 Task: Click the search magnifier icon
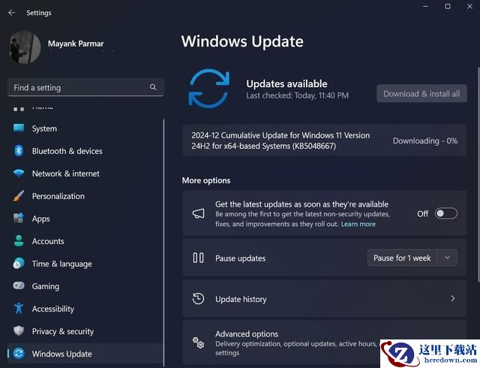(x=153, y=87)
